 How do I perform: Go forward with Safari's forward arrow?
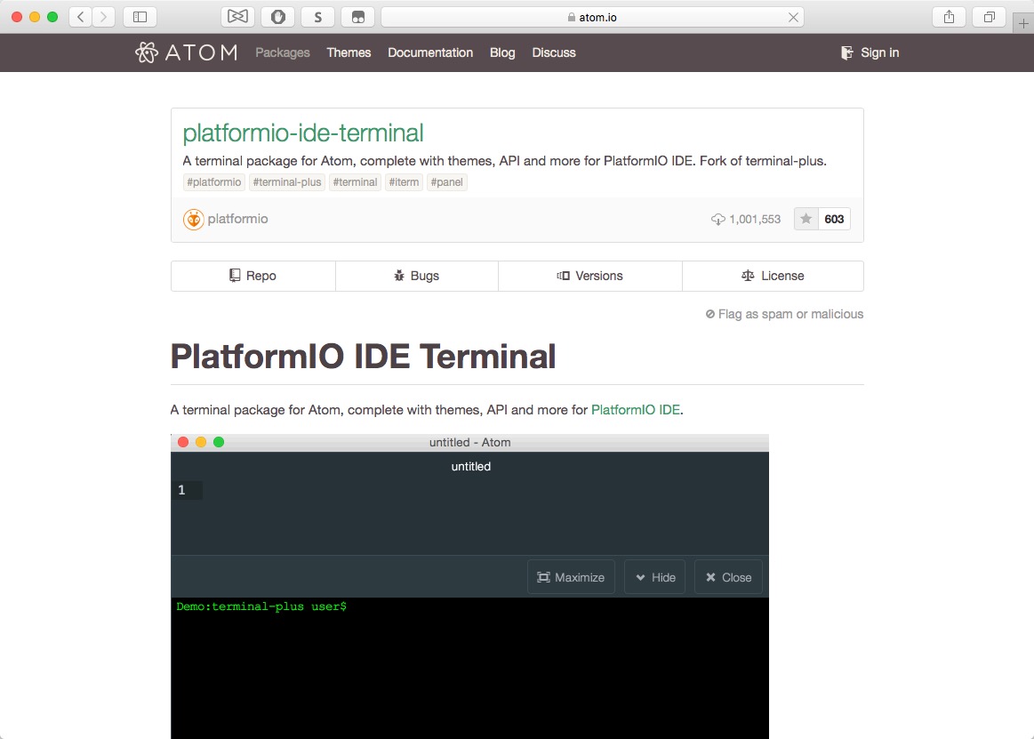[103, 17]
